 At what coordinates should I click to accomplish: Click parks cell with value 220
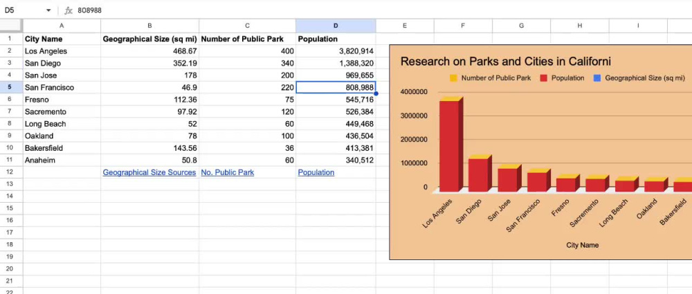click(x=247, y=87)
